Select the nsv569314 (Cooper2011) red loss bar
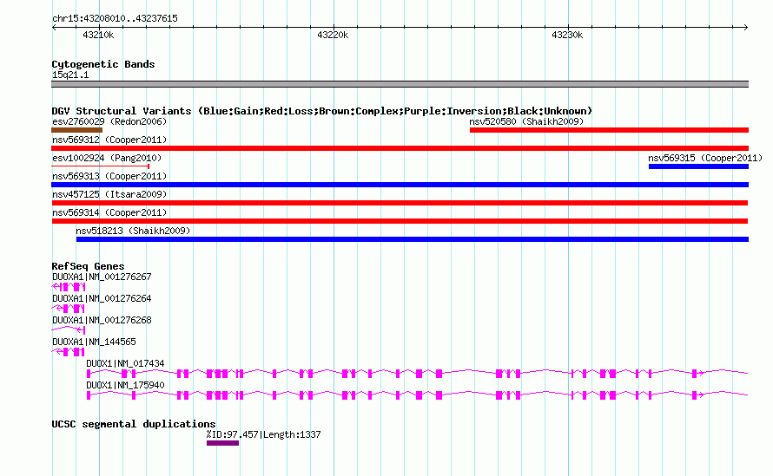 tap(400, 221)
